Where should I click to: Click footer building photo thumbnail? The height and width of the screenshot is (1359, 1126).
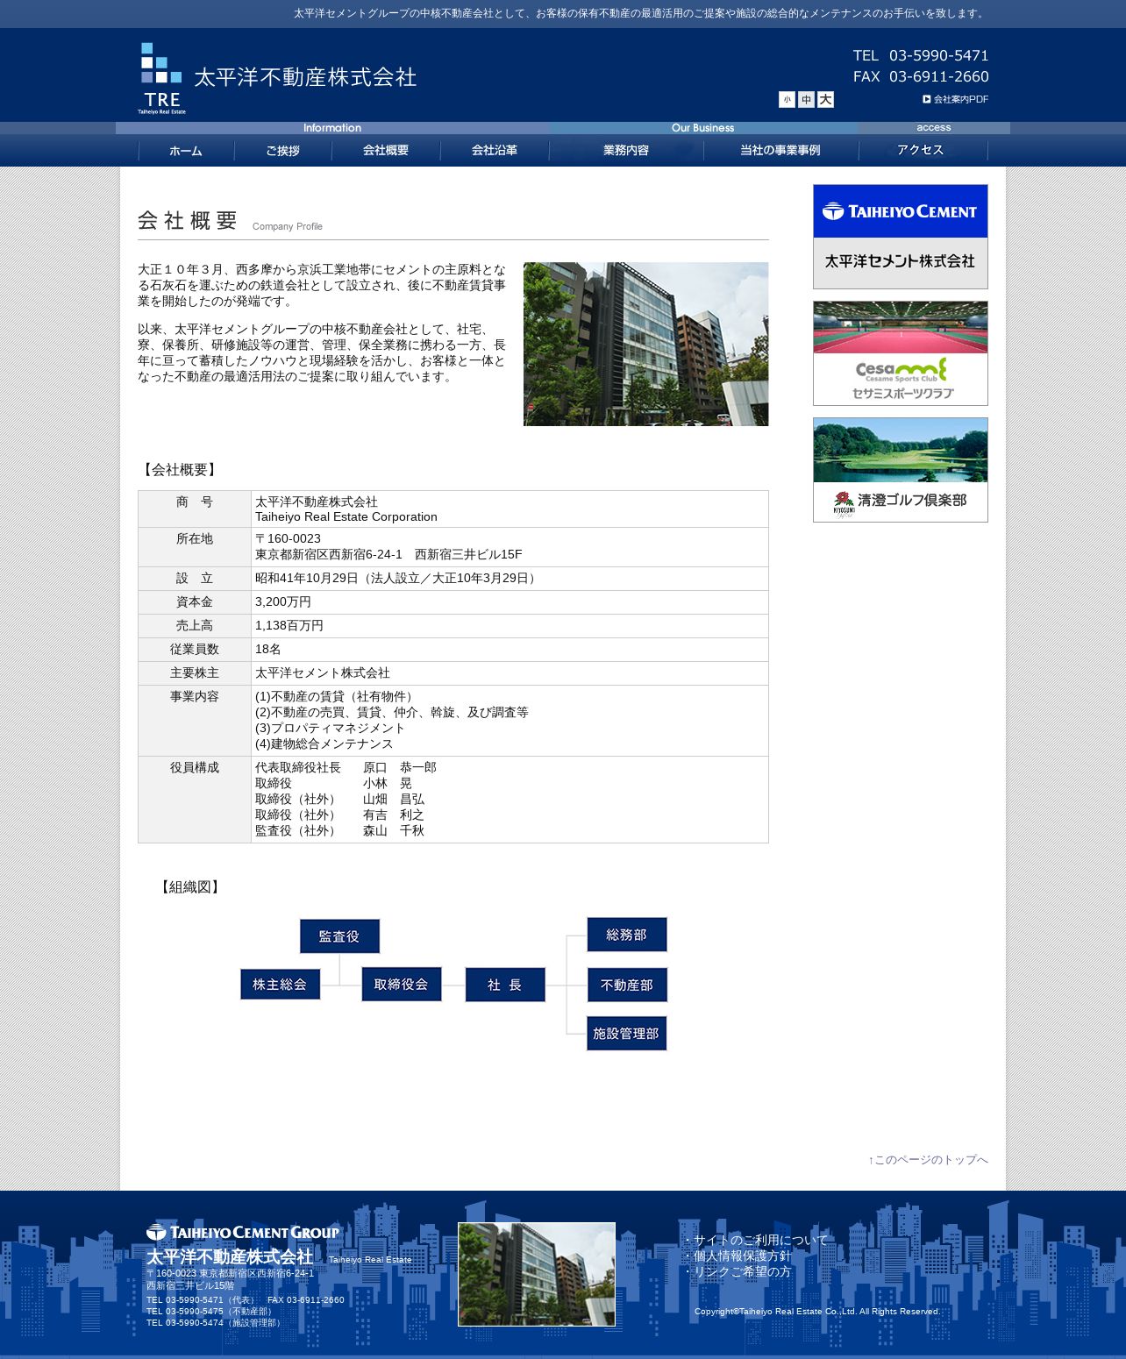click(537, 1274)
